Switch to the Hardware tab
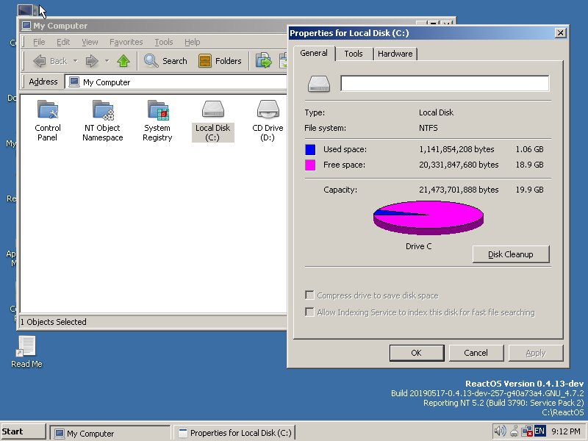 395,54
